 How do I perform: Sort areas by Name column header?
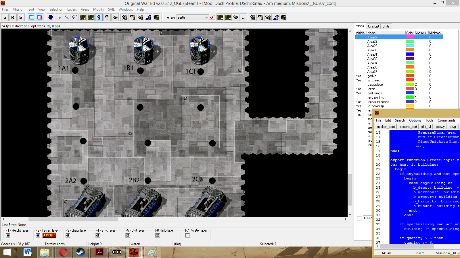pyautogui.click(x=386, y=33)
